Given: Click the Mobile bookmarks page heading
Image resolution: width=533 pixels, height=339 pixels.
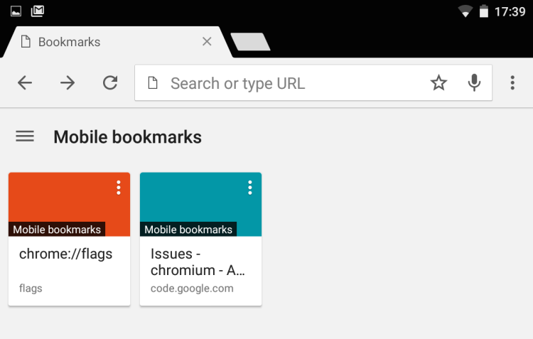Looking at the screenshot, I should (x=127, y=137).
